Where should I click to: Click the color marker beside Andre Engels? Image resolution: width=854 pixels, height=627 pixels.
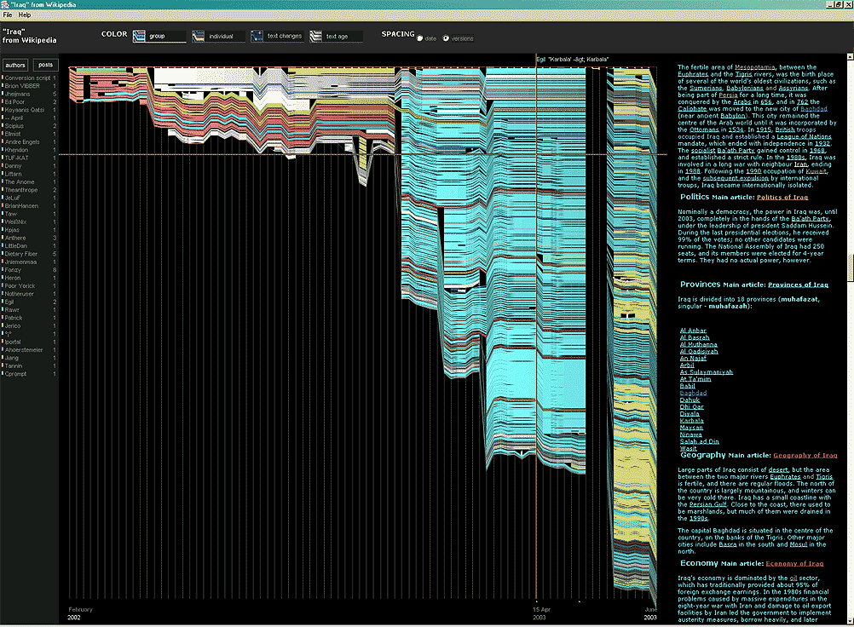(4, 141)
